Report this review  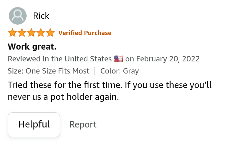[83, 124]
